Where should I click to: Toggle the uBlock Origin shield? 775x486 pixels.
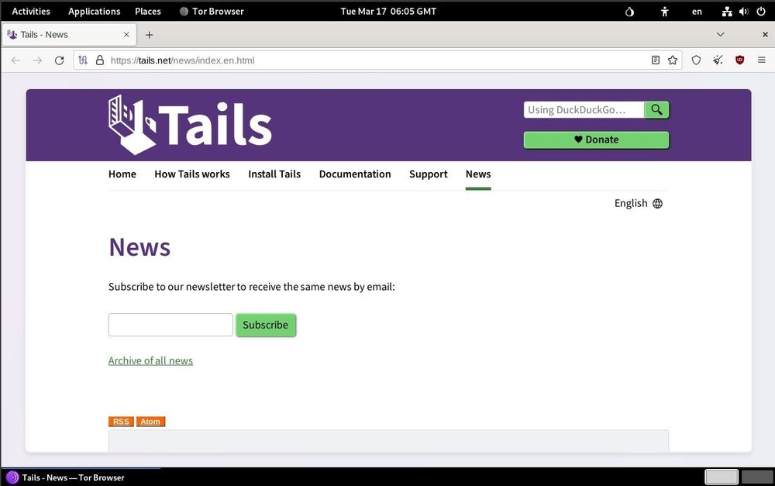tap(739, 60)
